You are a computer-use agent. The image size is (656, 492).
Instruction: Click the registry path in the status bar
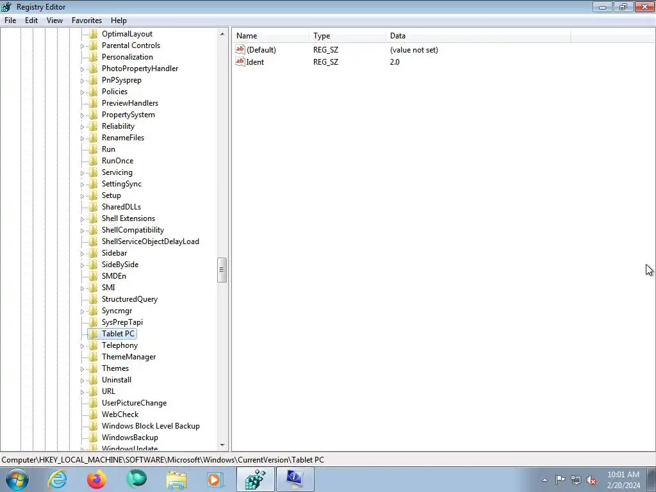[163, 460]
